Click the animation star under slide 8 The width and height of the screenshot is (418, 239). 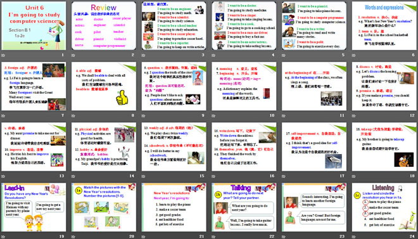point(73,116)
